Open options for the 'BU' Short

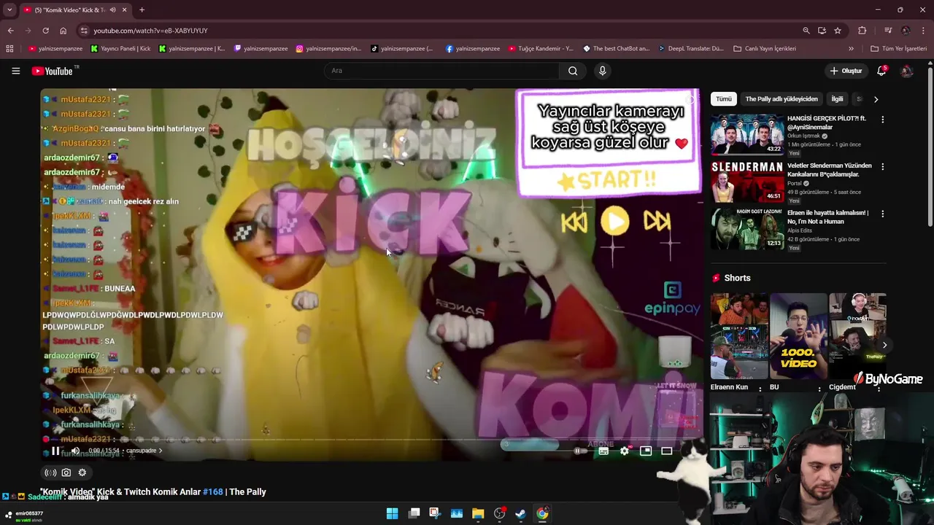click(x=819, y=389)
